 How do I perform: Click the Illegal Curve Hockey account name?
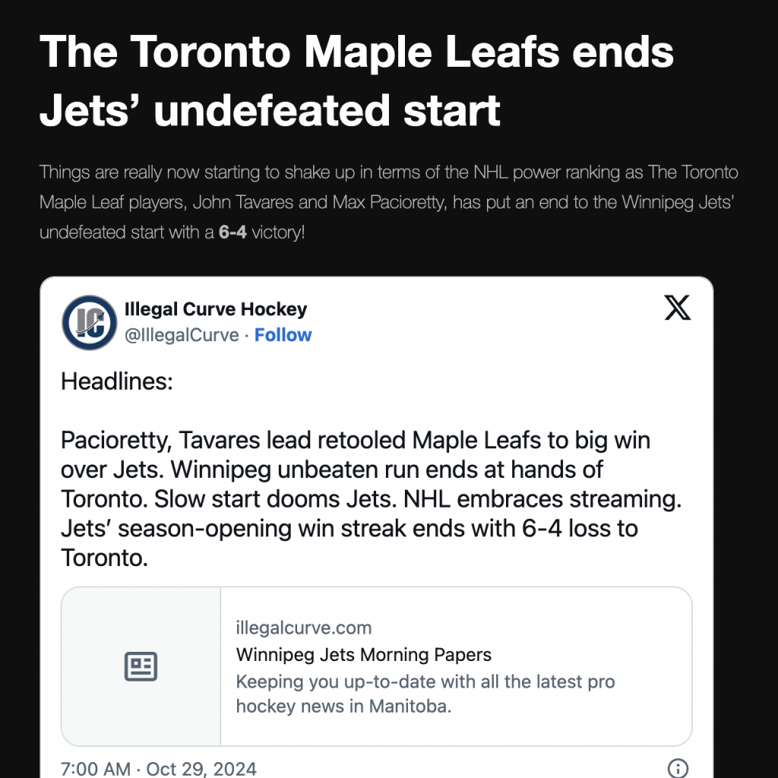click(x=216, y=309)
